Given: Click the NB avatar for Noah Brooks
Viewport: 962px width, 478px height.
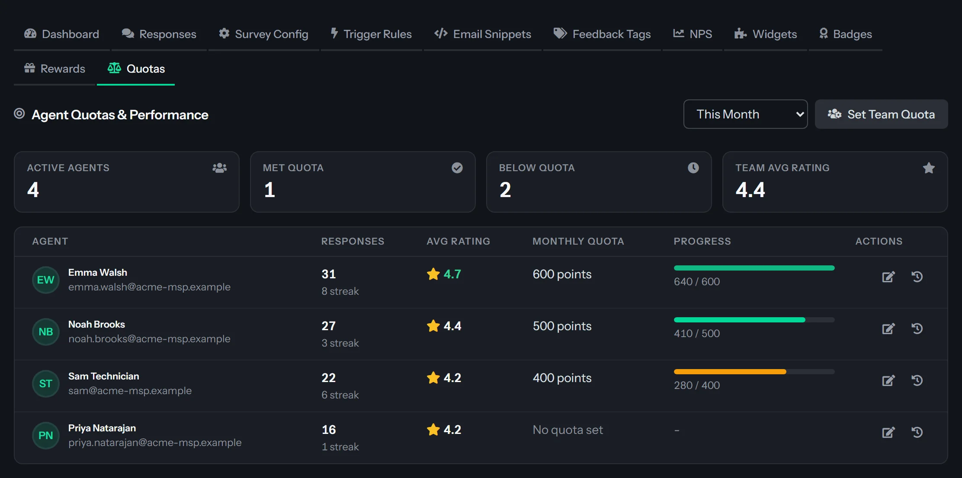Looking at the screenshot, I should 46,332.
